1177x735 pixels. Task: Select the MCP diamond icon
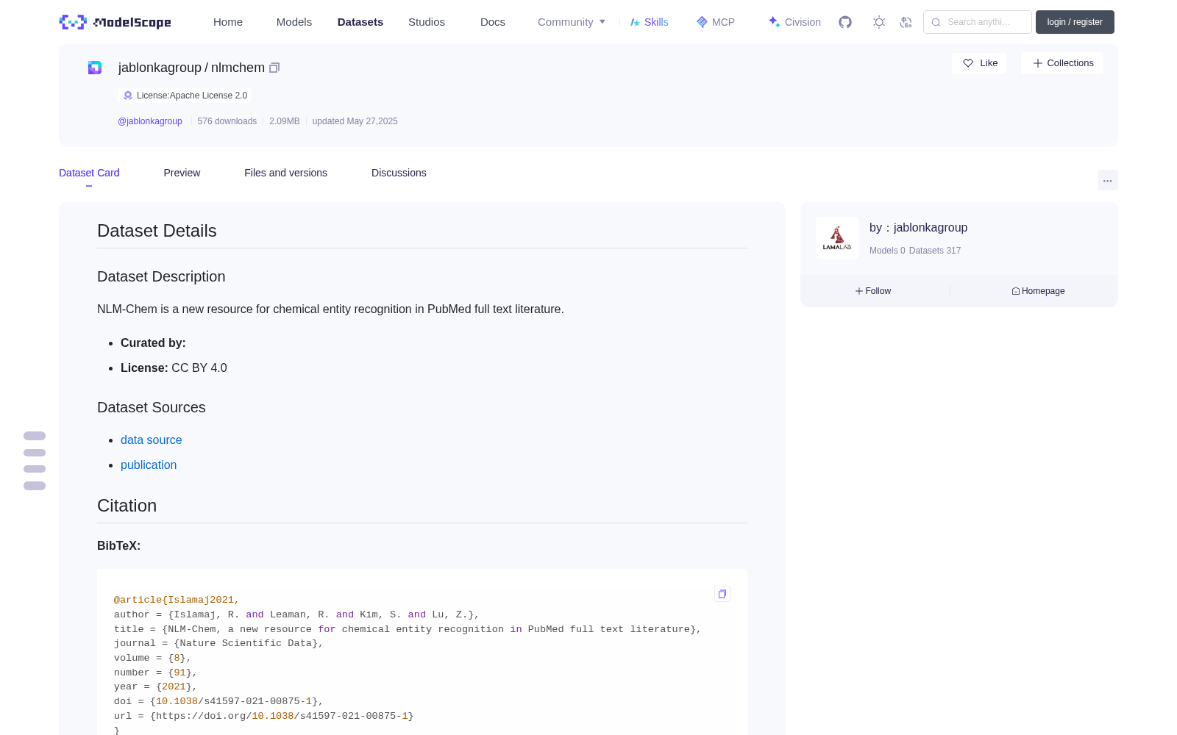702,22
